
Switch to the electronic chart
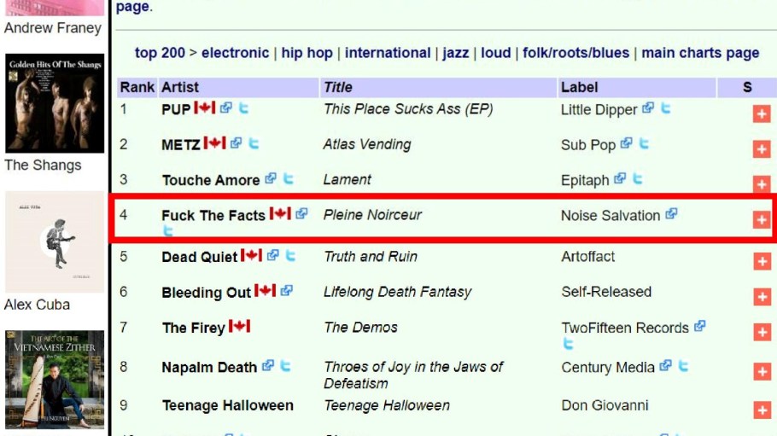tap(235, 53)
